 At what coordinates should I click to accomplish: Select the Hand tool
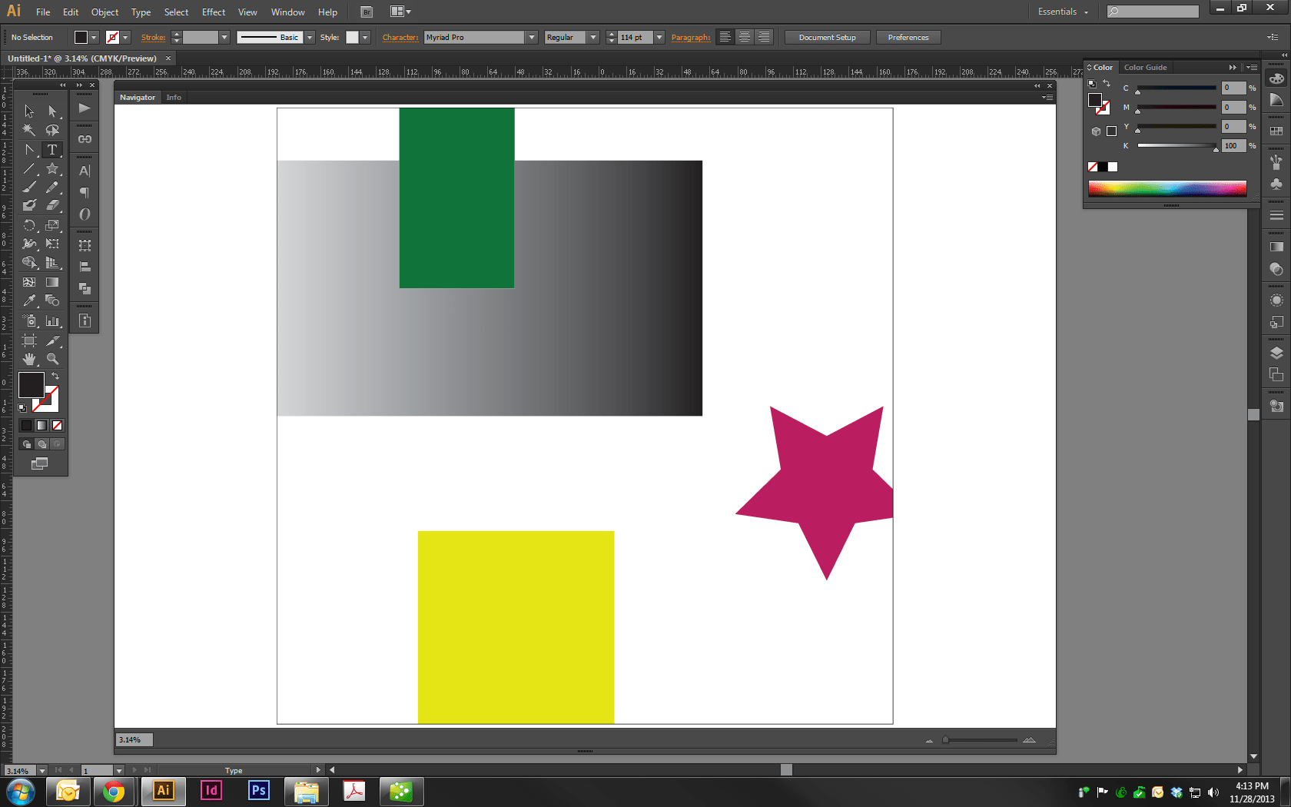(x=29, y=358)
